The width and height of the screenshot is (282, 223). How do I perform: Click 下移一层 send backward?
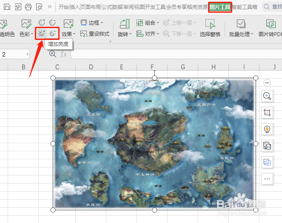point(179,34)
